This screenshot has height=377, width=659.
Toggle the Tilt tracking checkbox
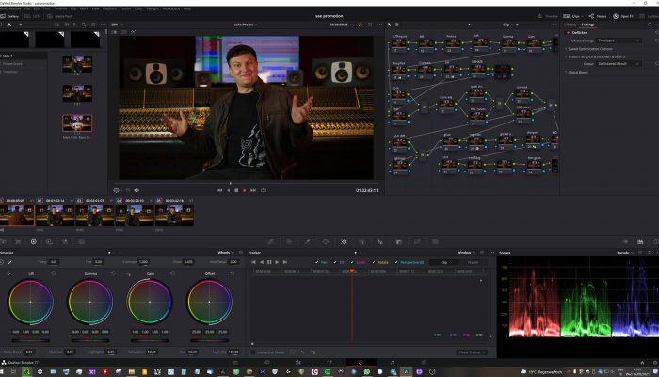[334, 262]
